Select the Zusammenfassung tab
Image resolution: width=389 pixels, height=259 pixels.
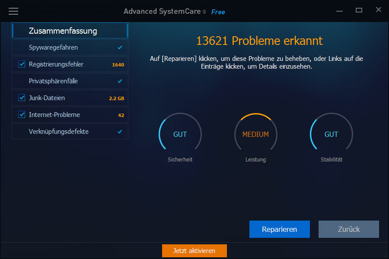pyautogui.click(x=70, y=31)
